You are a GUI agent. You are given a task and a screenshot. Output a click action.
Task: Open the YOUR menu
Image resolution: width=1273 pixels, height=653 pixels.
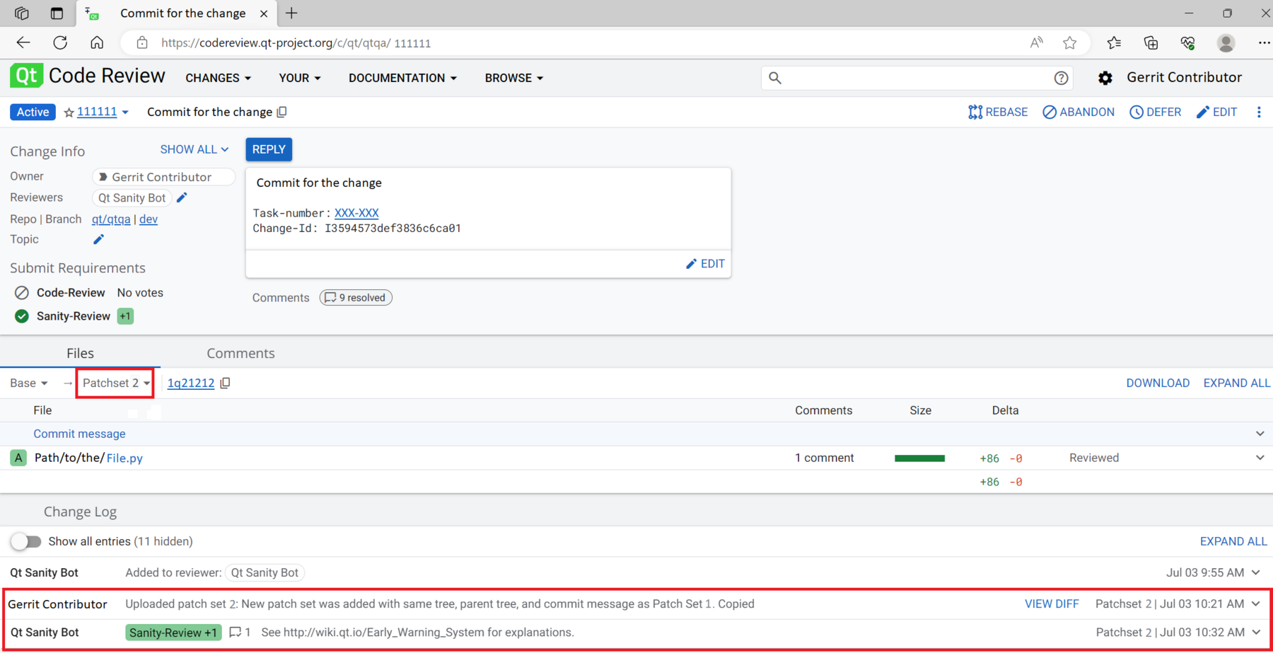click(x=300, y=78)
